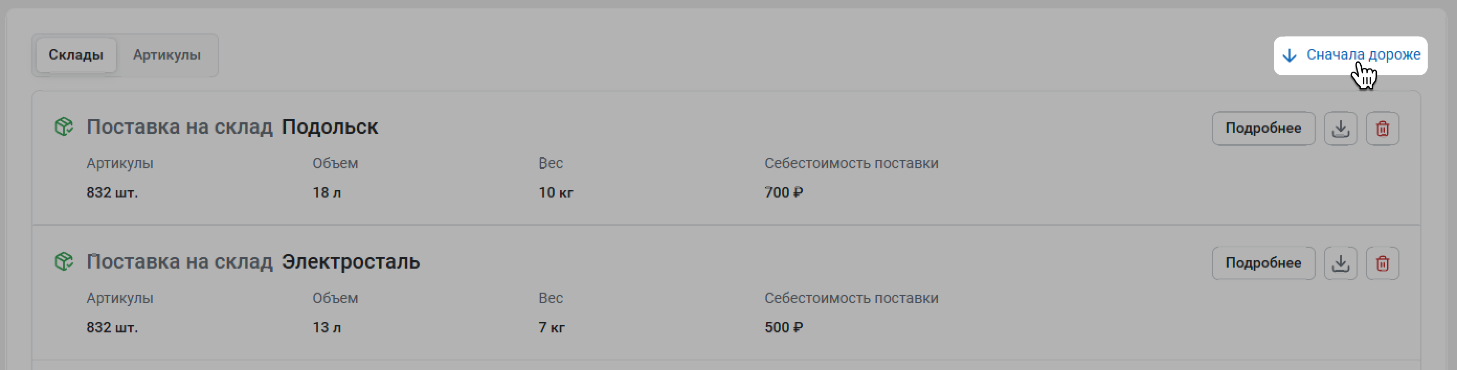Select the 700 ₽ supply cost value
1457x370 pixels.
(783, 193)
